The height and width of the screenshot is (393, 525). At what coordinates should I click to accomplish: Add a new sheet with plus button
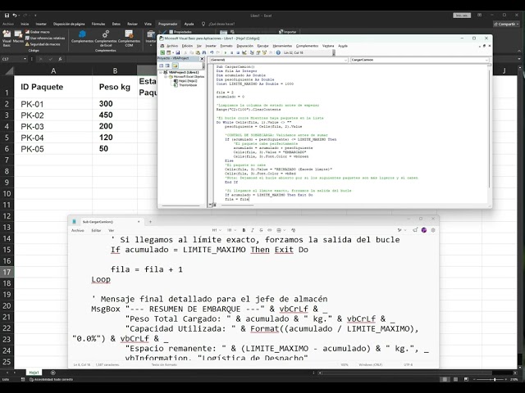click(x=52, y=373)
